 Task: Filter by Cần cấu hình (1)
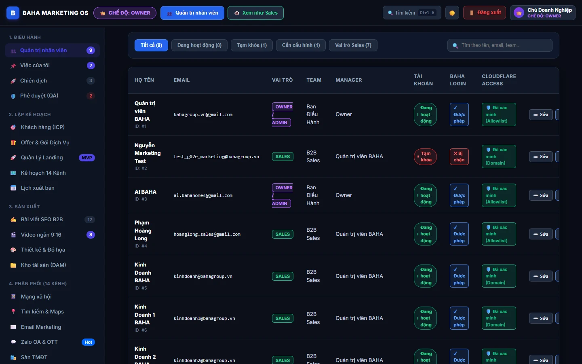[x=301, y=45]
